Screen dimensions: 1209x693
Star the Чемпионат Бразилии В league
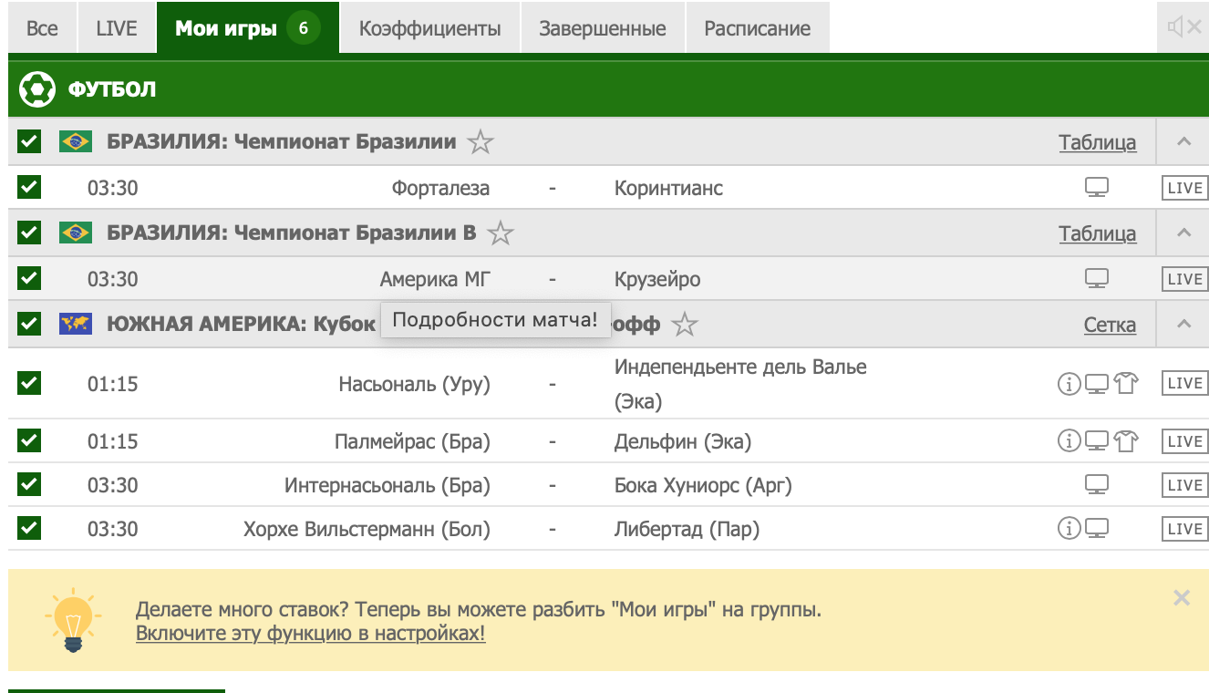click(x=500, y=233)
